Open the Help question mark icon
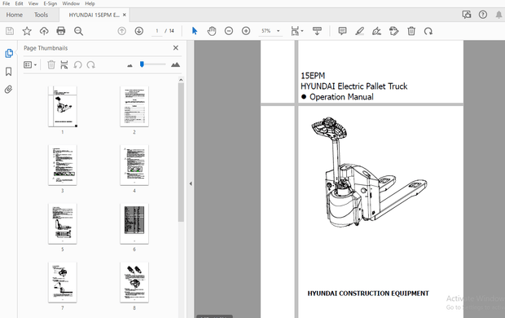This screenshot has height=318, width=505. click(483, 15)
